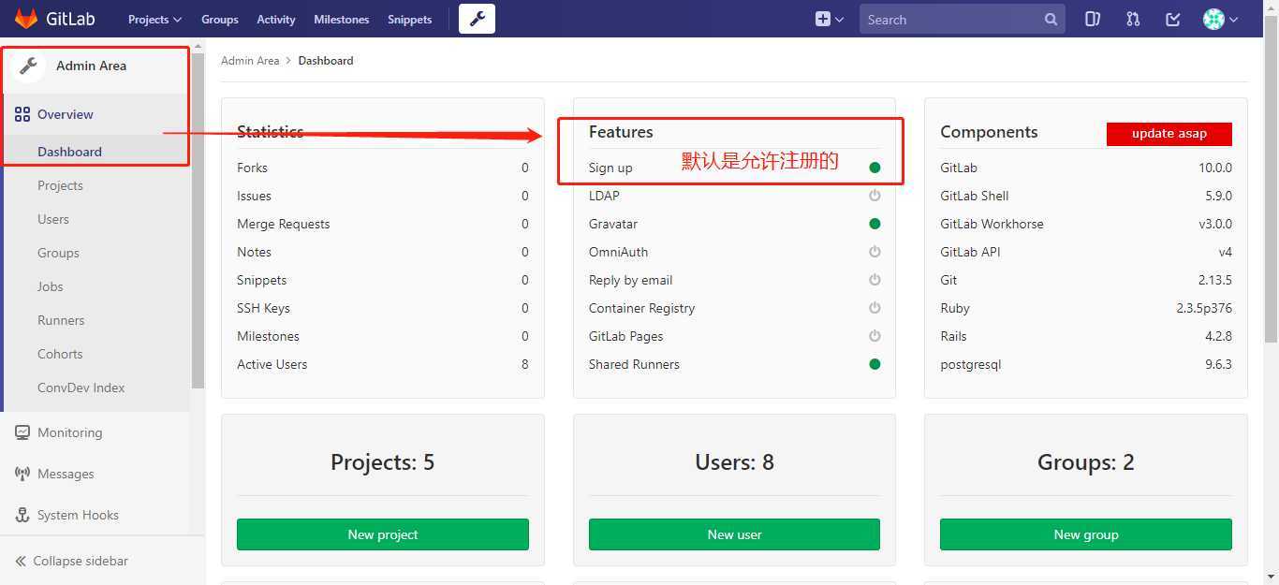Image resolution: width=1279 pixels, height=585 pixels.
Task: Click the Projects: 5 heading
Action: (383, 462)
